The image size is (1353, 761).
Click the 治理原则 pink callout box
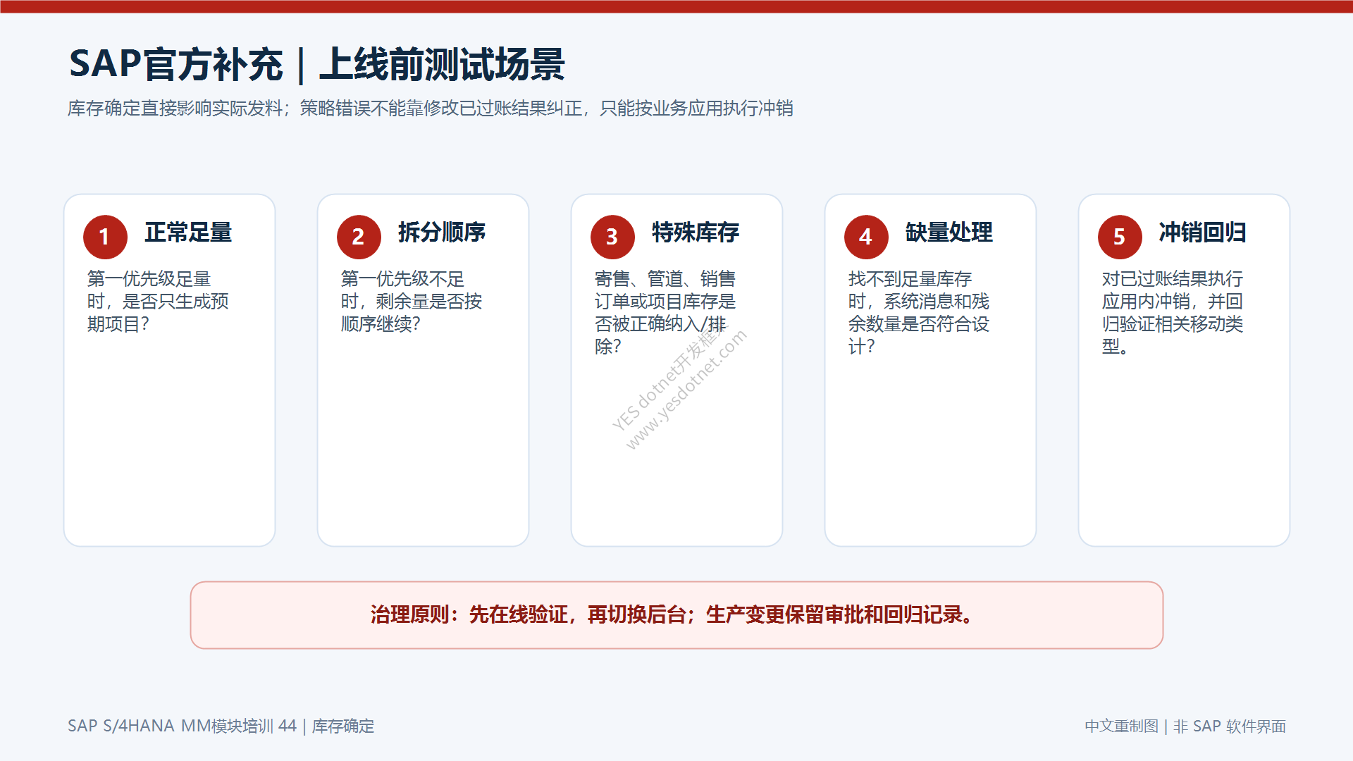point(676,615)
